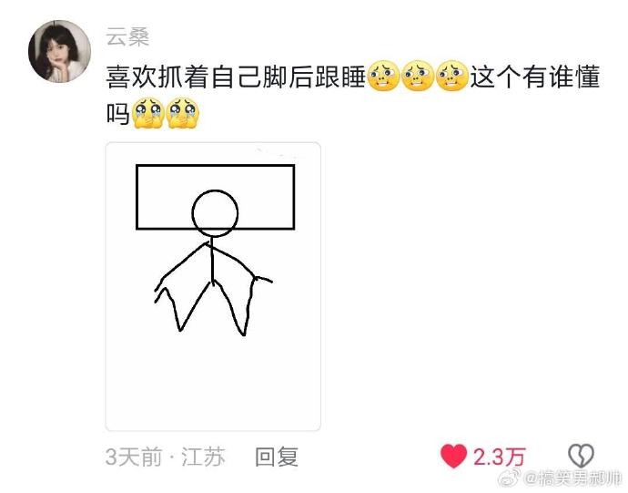
Task: Click the 回复 reply button
Action: pyautogui.click(x=278, y=457)
